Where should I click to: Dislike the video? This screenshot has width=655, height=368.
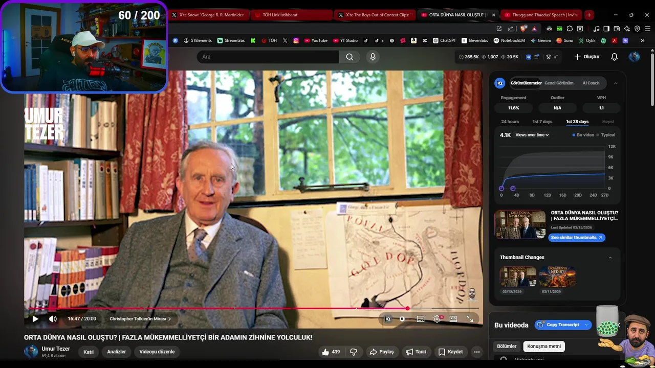[x=354, y=352]
